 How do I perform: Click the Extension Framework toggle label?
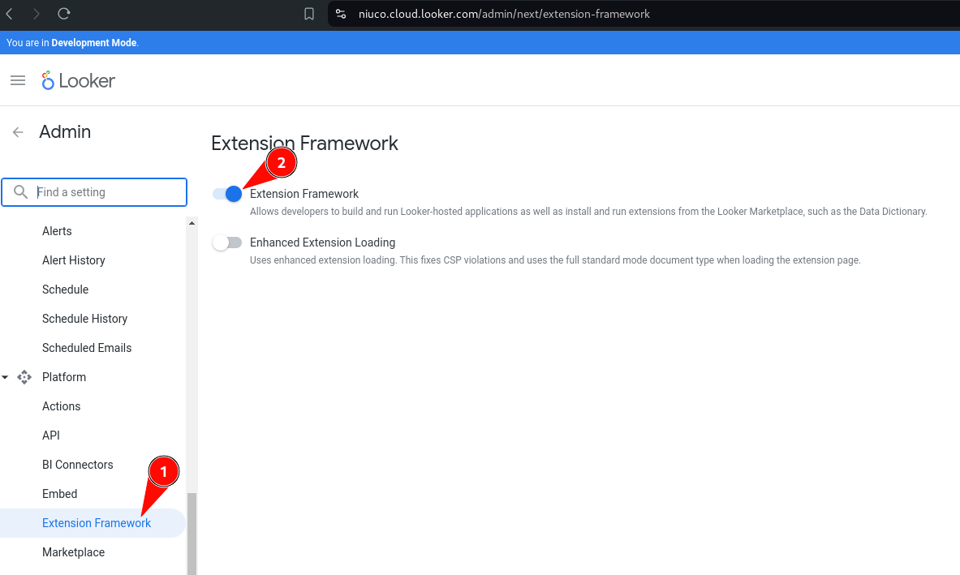[304, 194]
